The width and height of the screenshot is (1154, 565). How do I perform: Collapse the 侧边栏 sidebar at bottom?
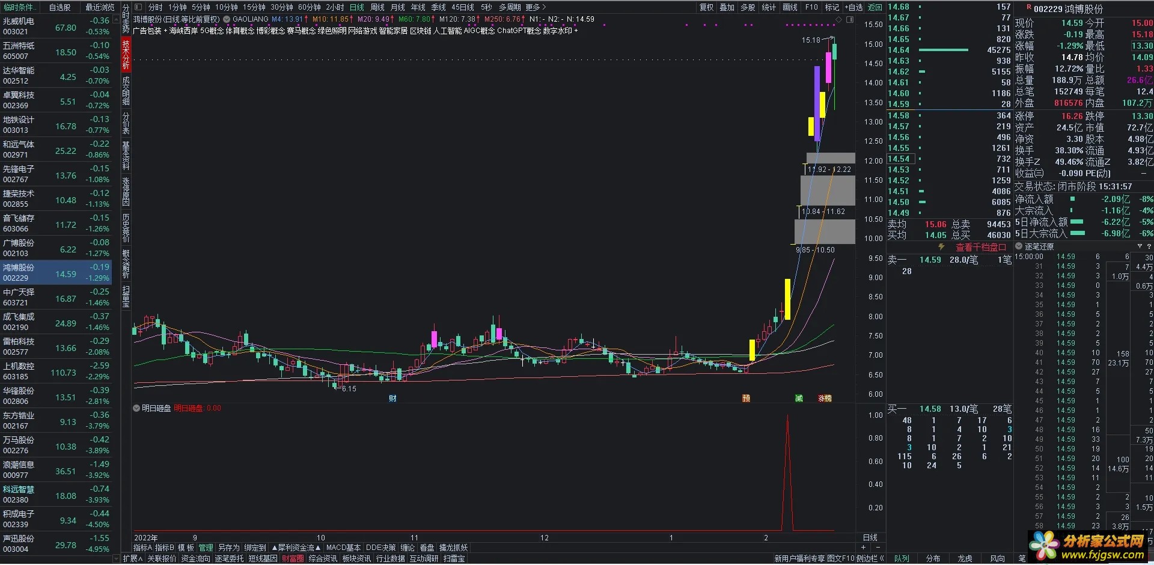(870, 558)
